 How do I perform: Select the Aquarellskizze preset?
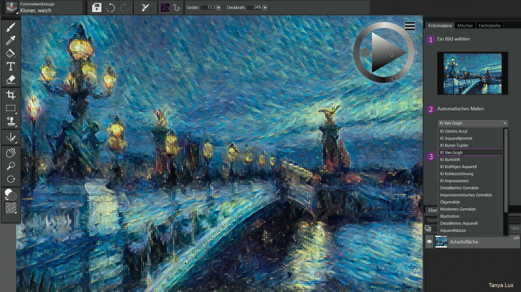coord(471,230)
